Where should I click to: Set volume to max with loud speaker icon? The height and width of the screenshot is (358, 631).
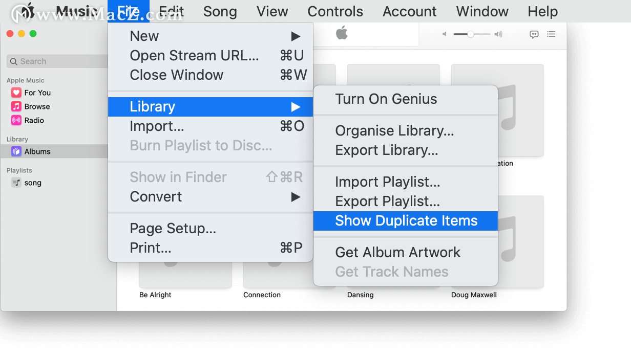click(498, 34)
